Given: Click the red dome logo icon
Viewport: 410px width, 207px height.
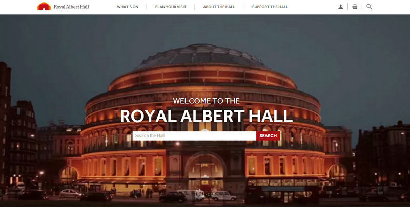Looking at the screenshot, I should [x=44, y=6].
